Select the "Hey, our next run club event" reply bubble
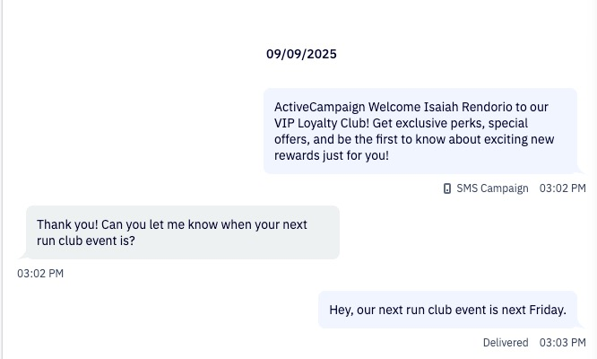The width and height of the screenshot is (597, 359). tap(447, 310)
